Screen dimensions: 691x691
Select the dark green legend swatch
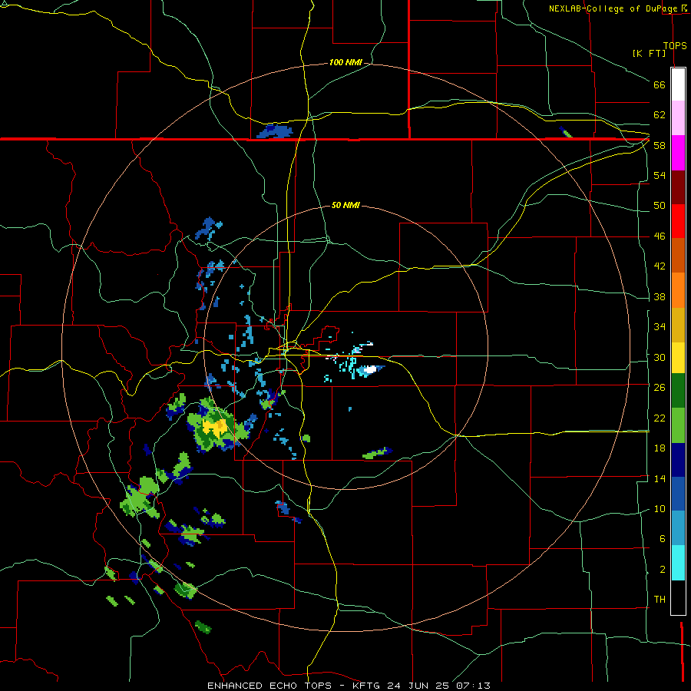tap(678, 391)
